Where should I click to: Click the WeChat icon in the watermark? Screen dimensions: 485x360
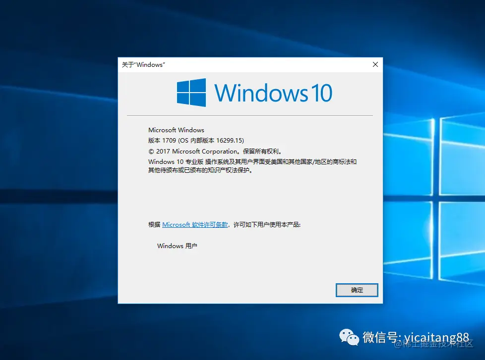(x=349, y=337)
